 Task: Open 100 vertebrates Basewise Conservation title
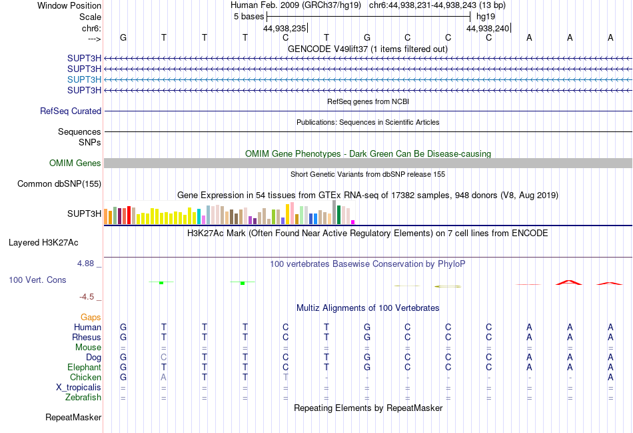coord(368,264)
